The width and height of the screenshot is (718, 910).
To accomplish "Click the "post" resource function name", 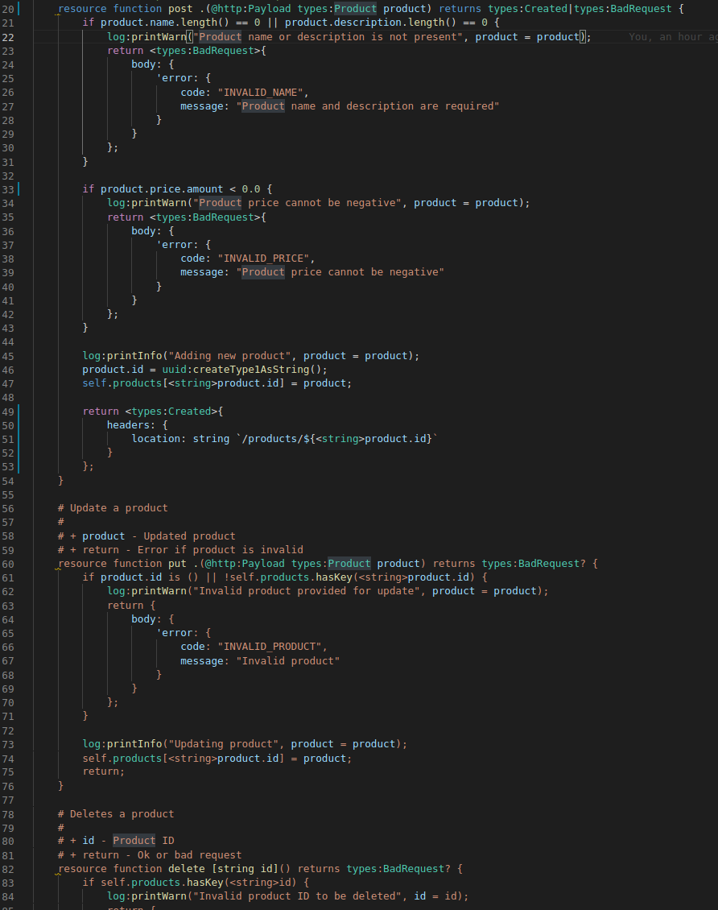I will click(x=180, y=9).
